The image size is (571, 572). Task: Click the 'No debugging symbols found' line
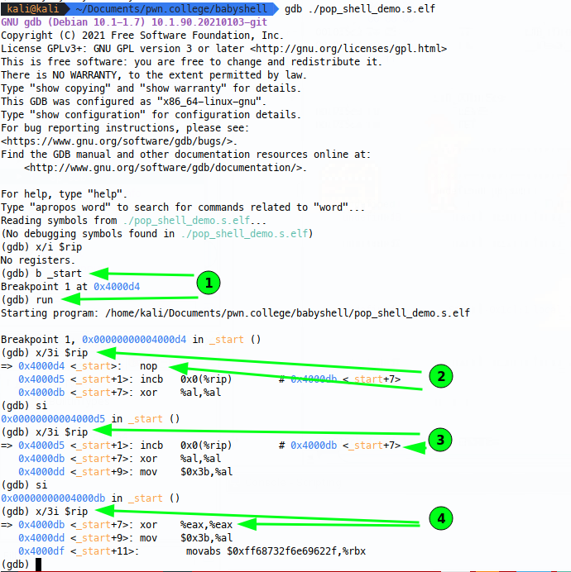(x=156, y=233)
